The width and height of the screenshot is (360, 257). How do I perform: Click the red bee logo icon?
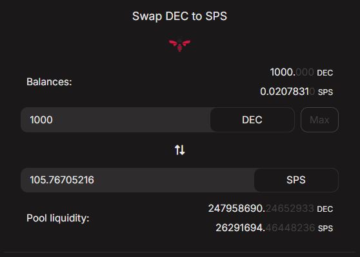(179, 45)
